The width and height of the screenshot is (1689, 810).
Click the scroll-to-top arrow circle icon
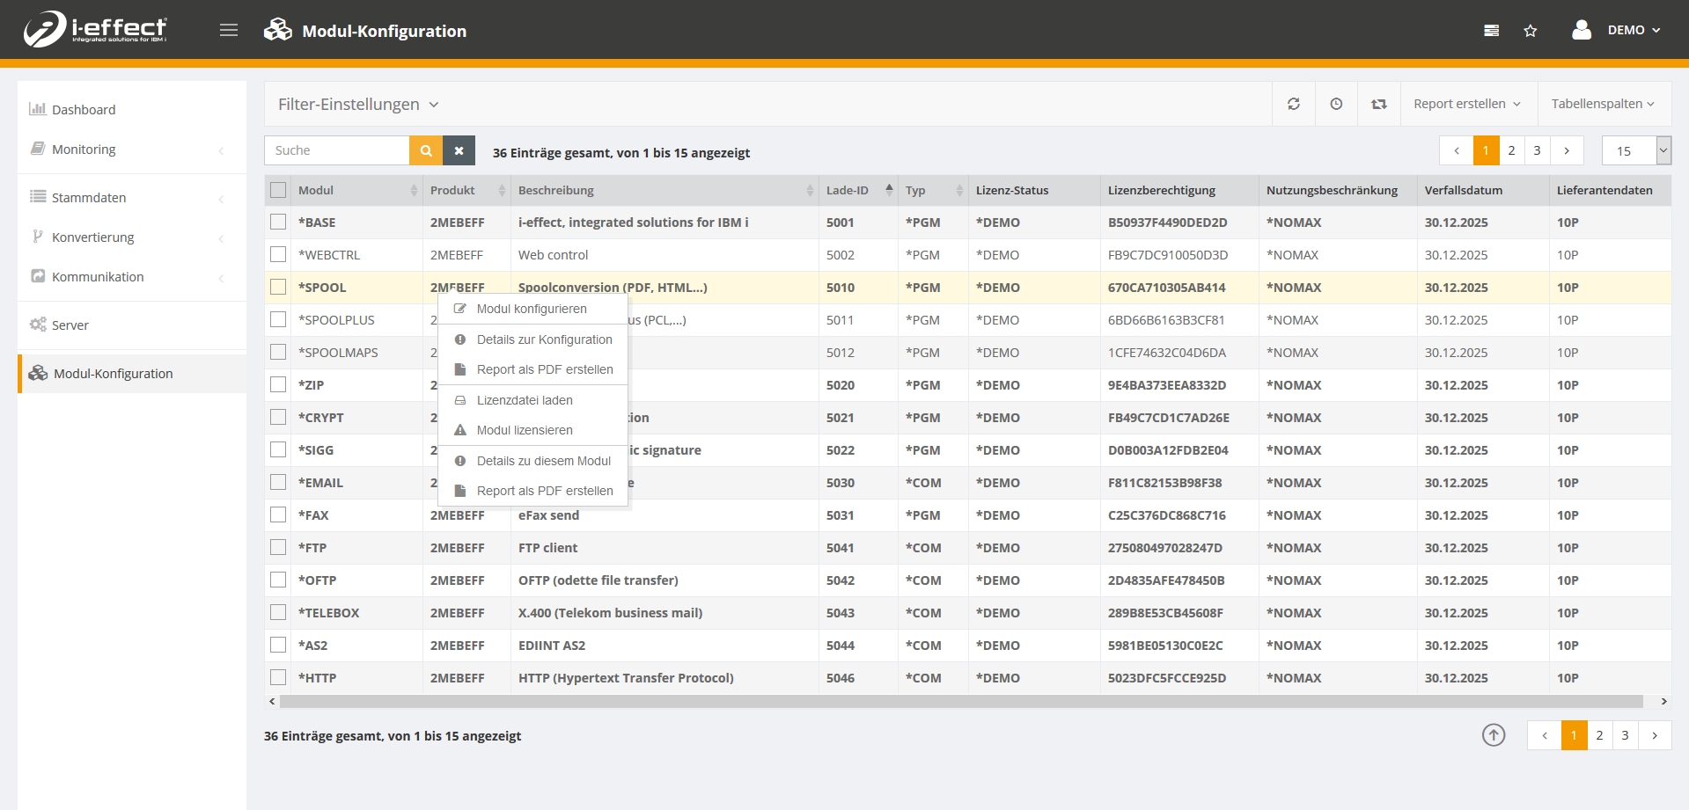click(x=1493, y=735)
